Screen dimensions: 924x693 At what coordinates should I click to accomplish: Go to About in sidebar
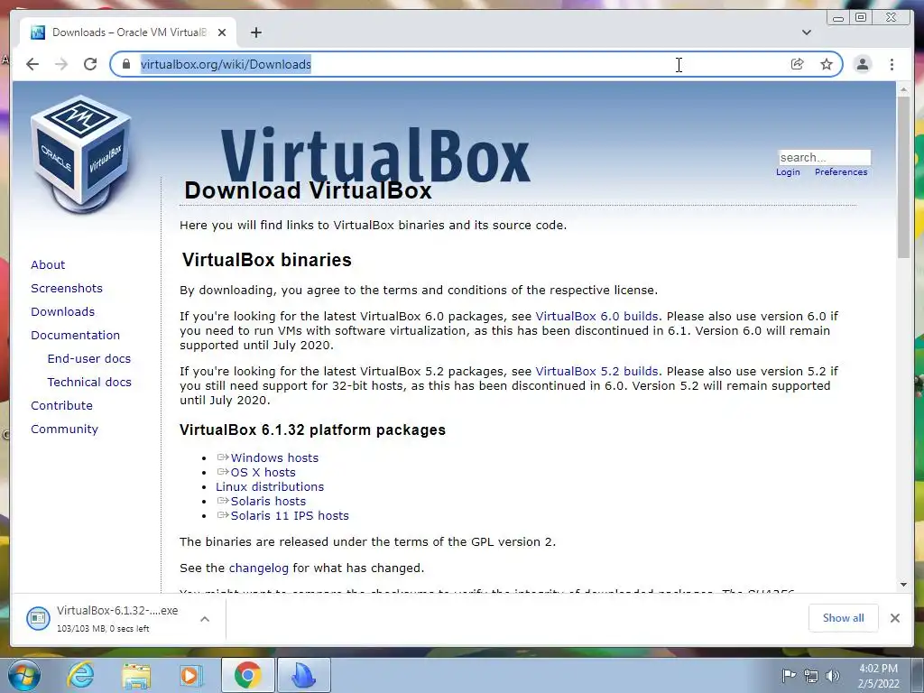tap(48, 264)
